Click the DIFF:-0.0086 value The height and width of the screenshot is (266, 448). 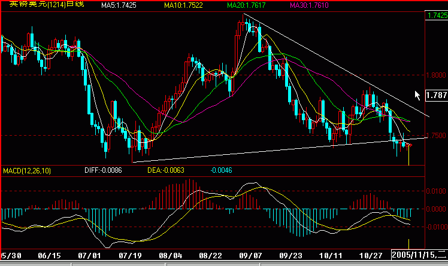coord(103,170)
